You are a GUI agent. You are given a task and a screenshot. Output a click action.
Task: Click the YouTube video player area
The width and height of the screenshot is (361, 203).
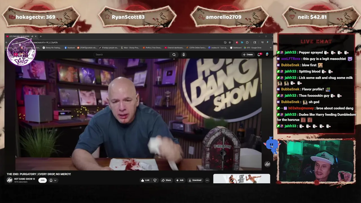coord(138,114)
